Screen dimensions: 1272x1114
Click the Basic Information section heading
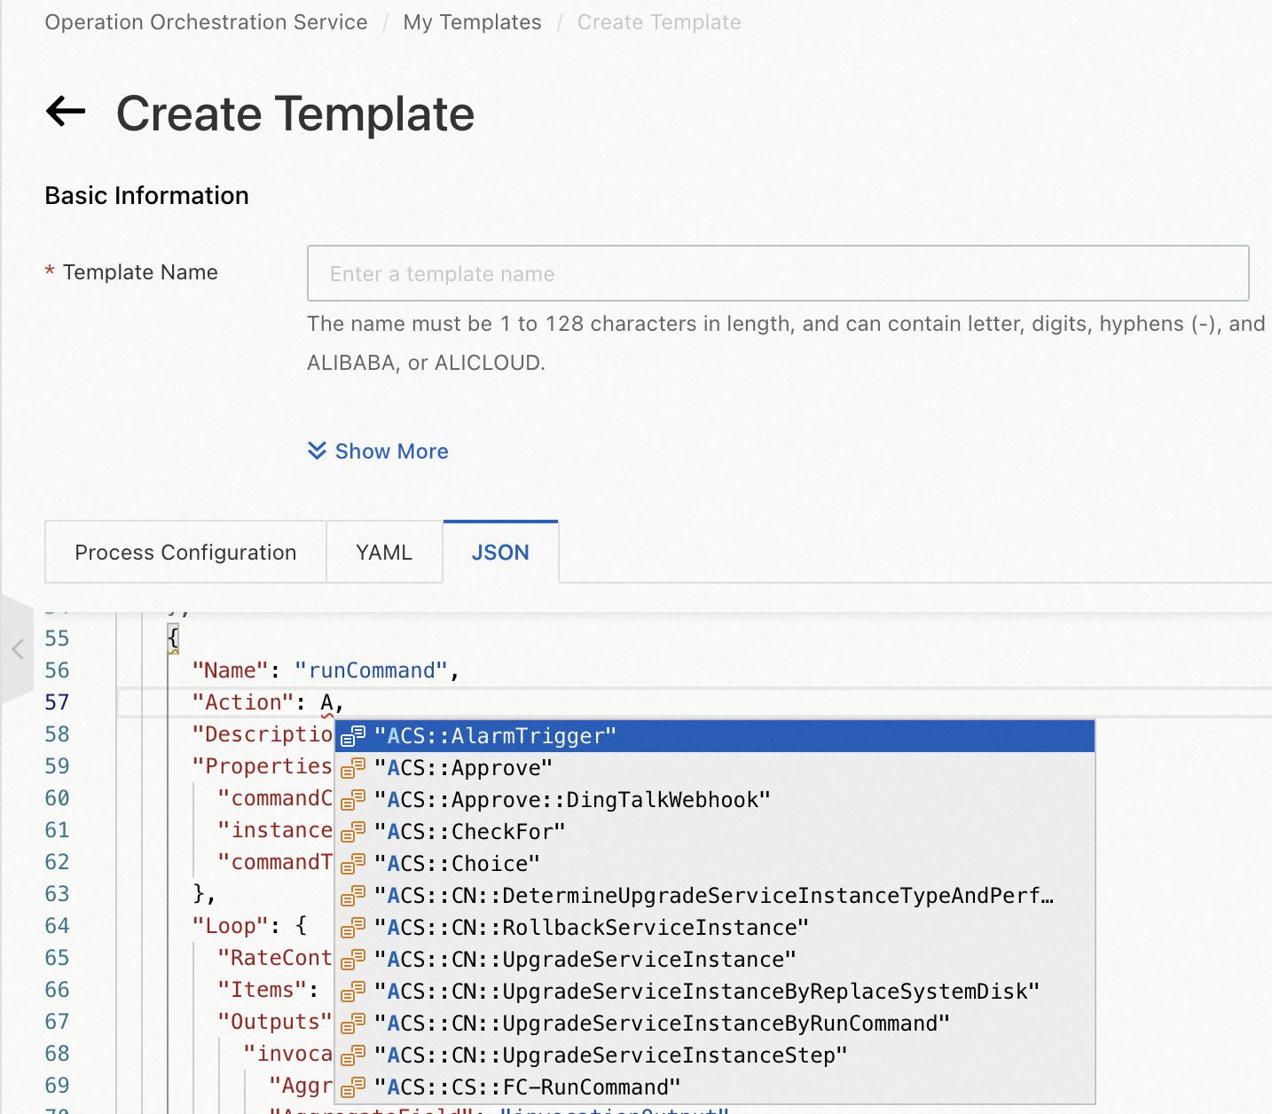pos(147,195)
